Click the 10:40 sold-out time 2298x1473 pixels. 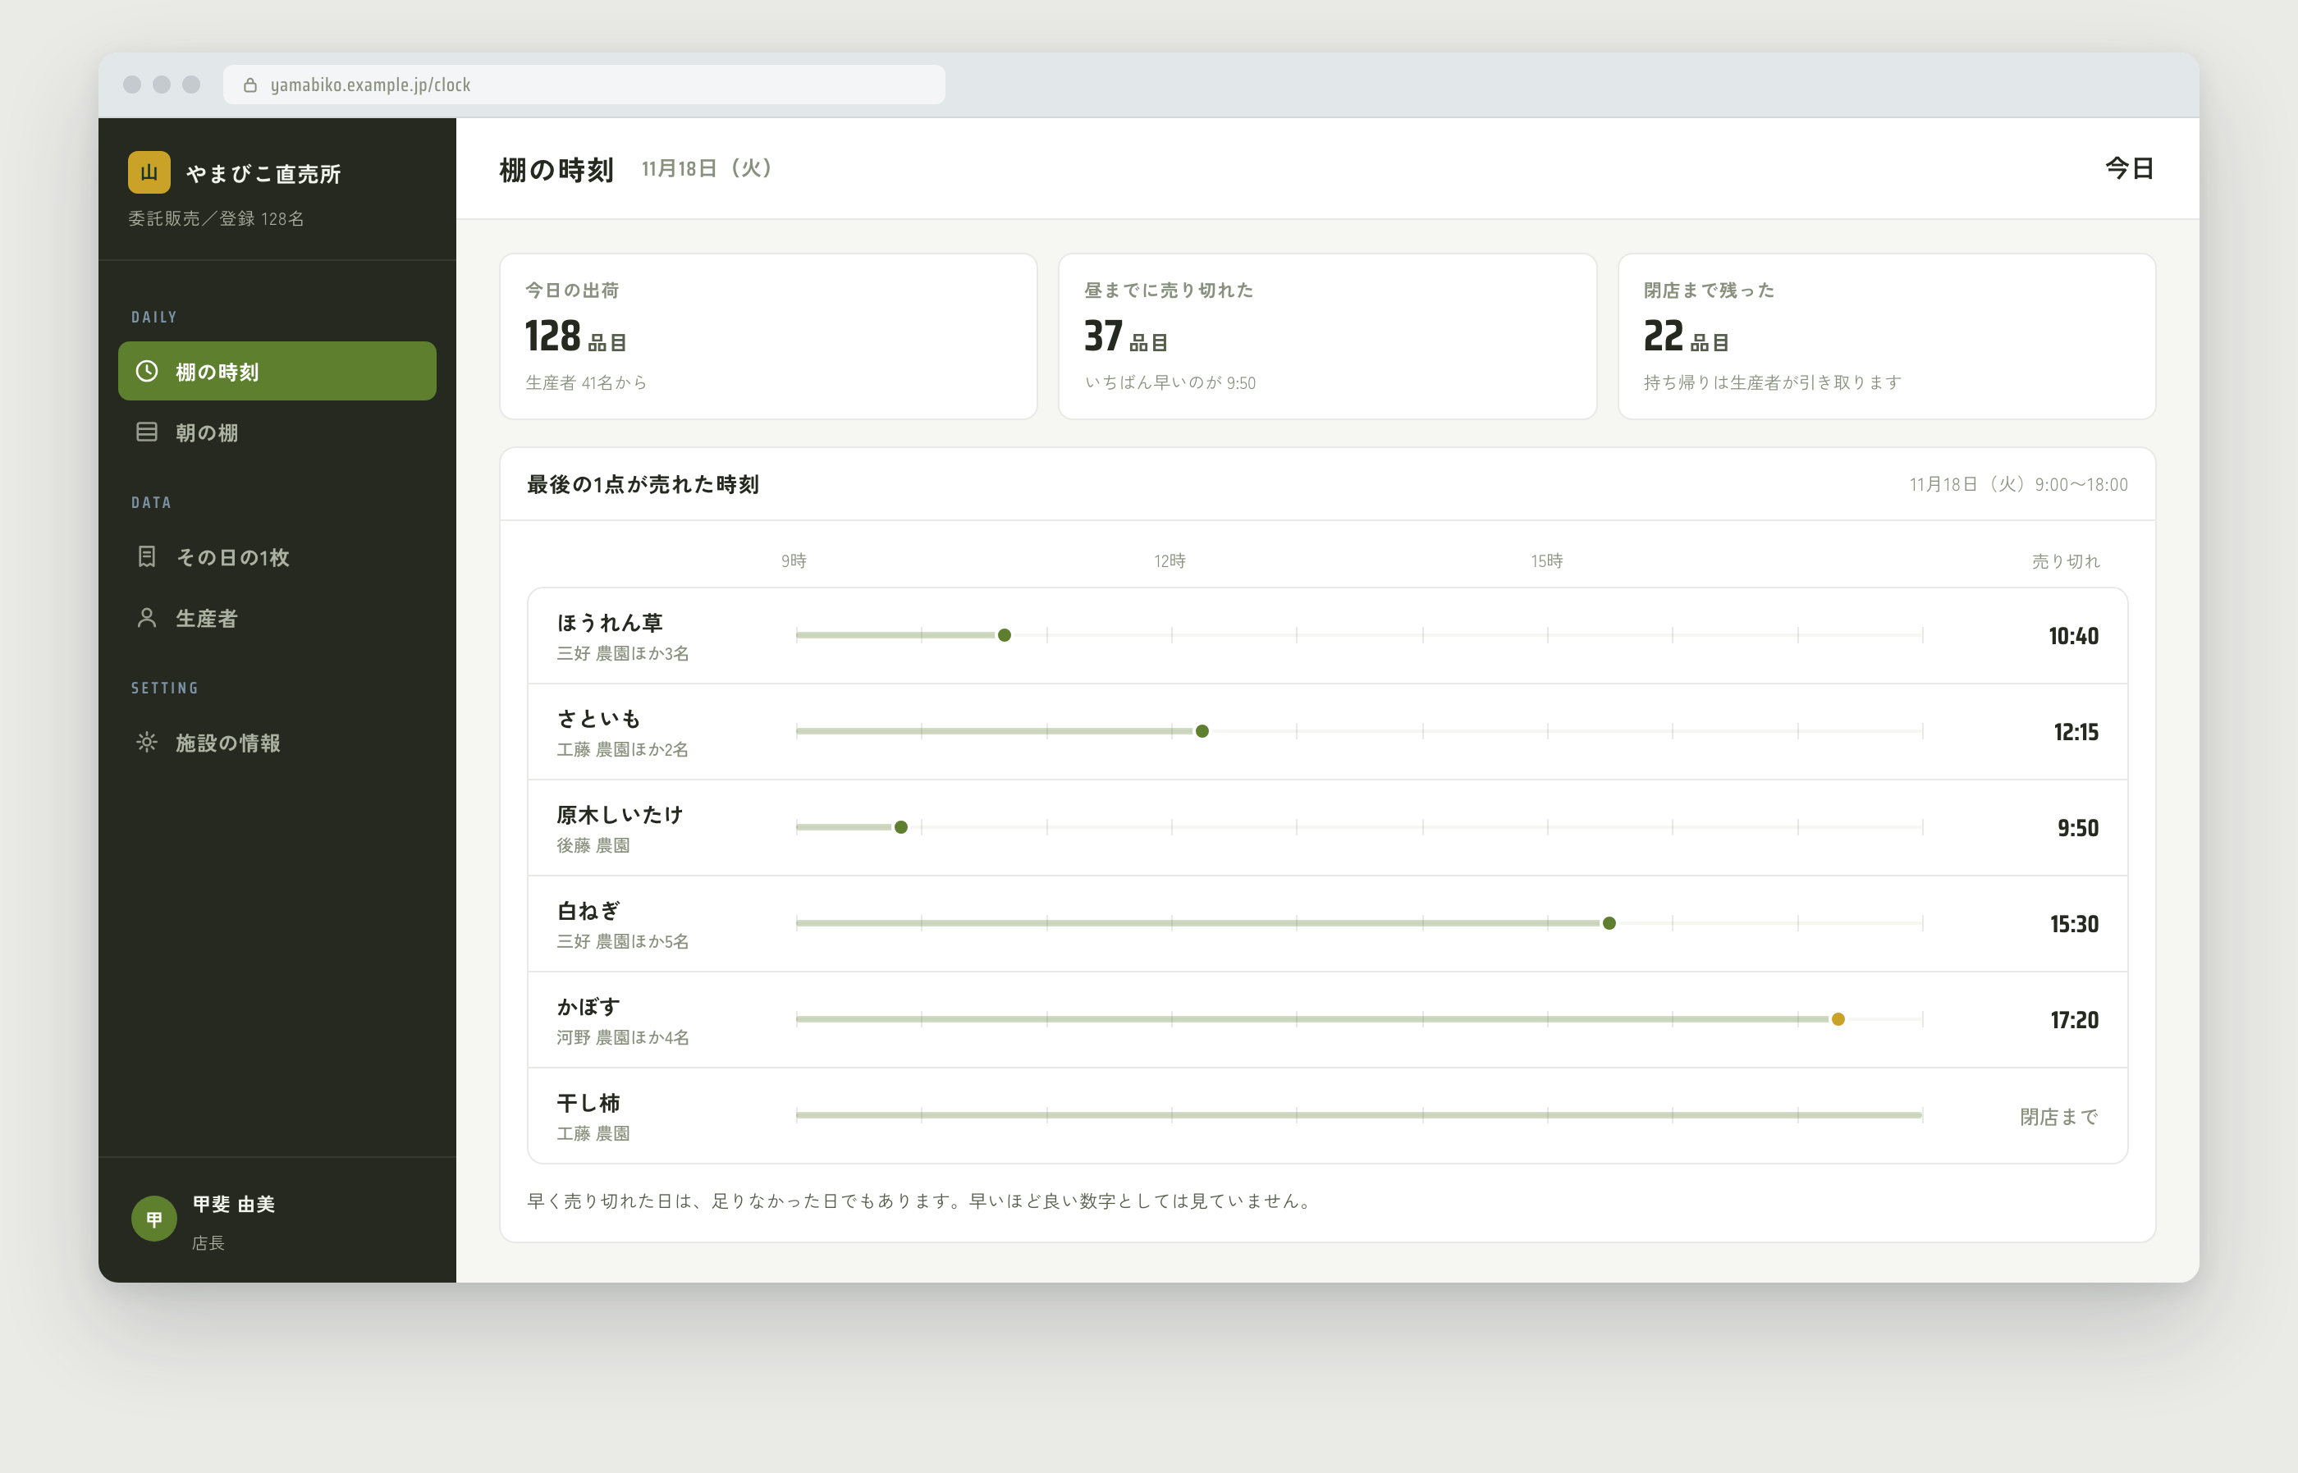coord(2073,636)
